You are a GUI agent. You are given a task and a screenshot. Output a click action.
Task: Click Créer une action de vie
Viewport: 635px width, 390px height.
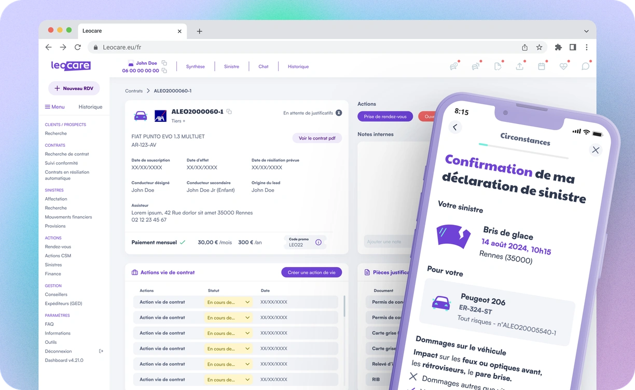coord(311,272)
